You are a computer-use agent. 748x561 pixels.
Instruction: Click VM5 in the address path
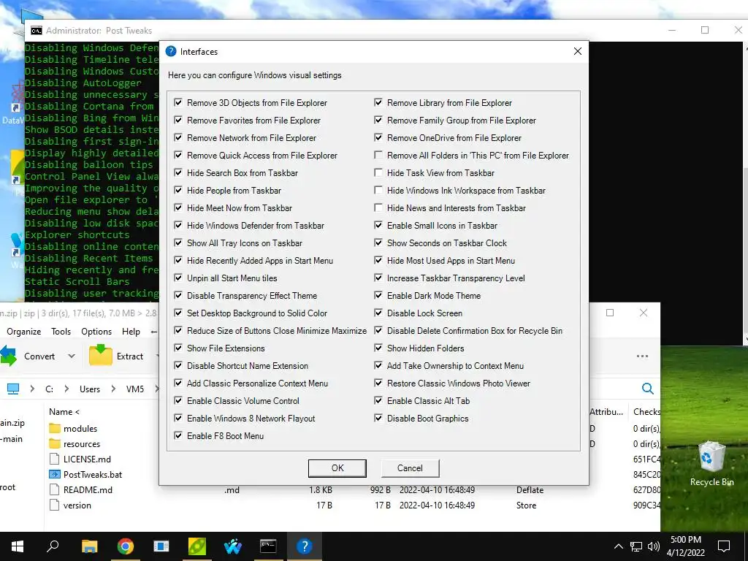(x=135, y=389)
